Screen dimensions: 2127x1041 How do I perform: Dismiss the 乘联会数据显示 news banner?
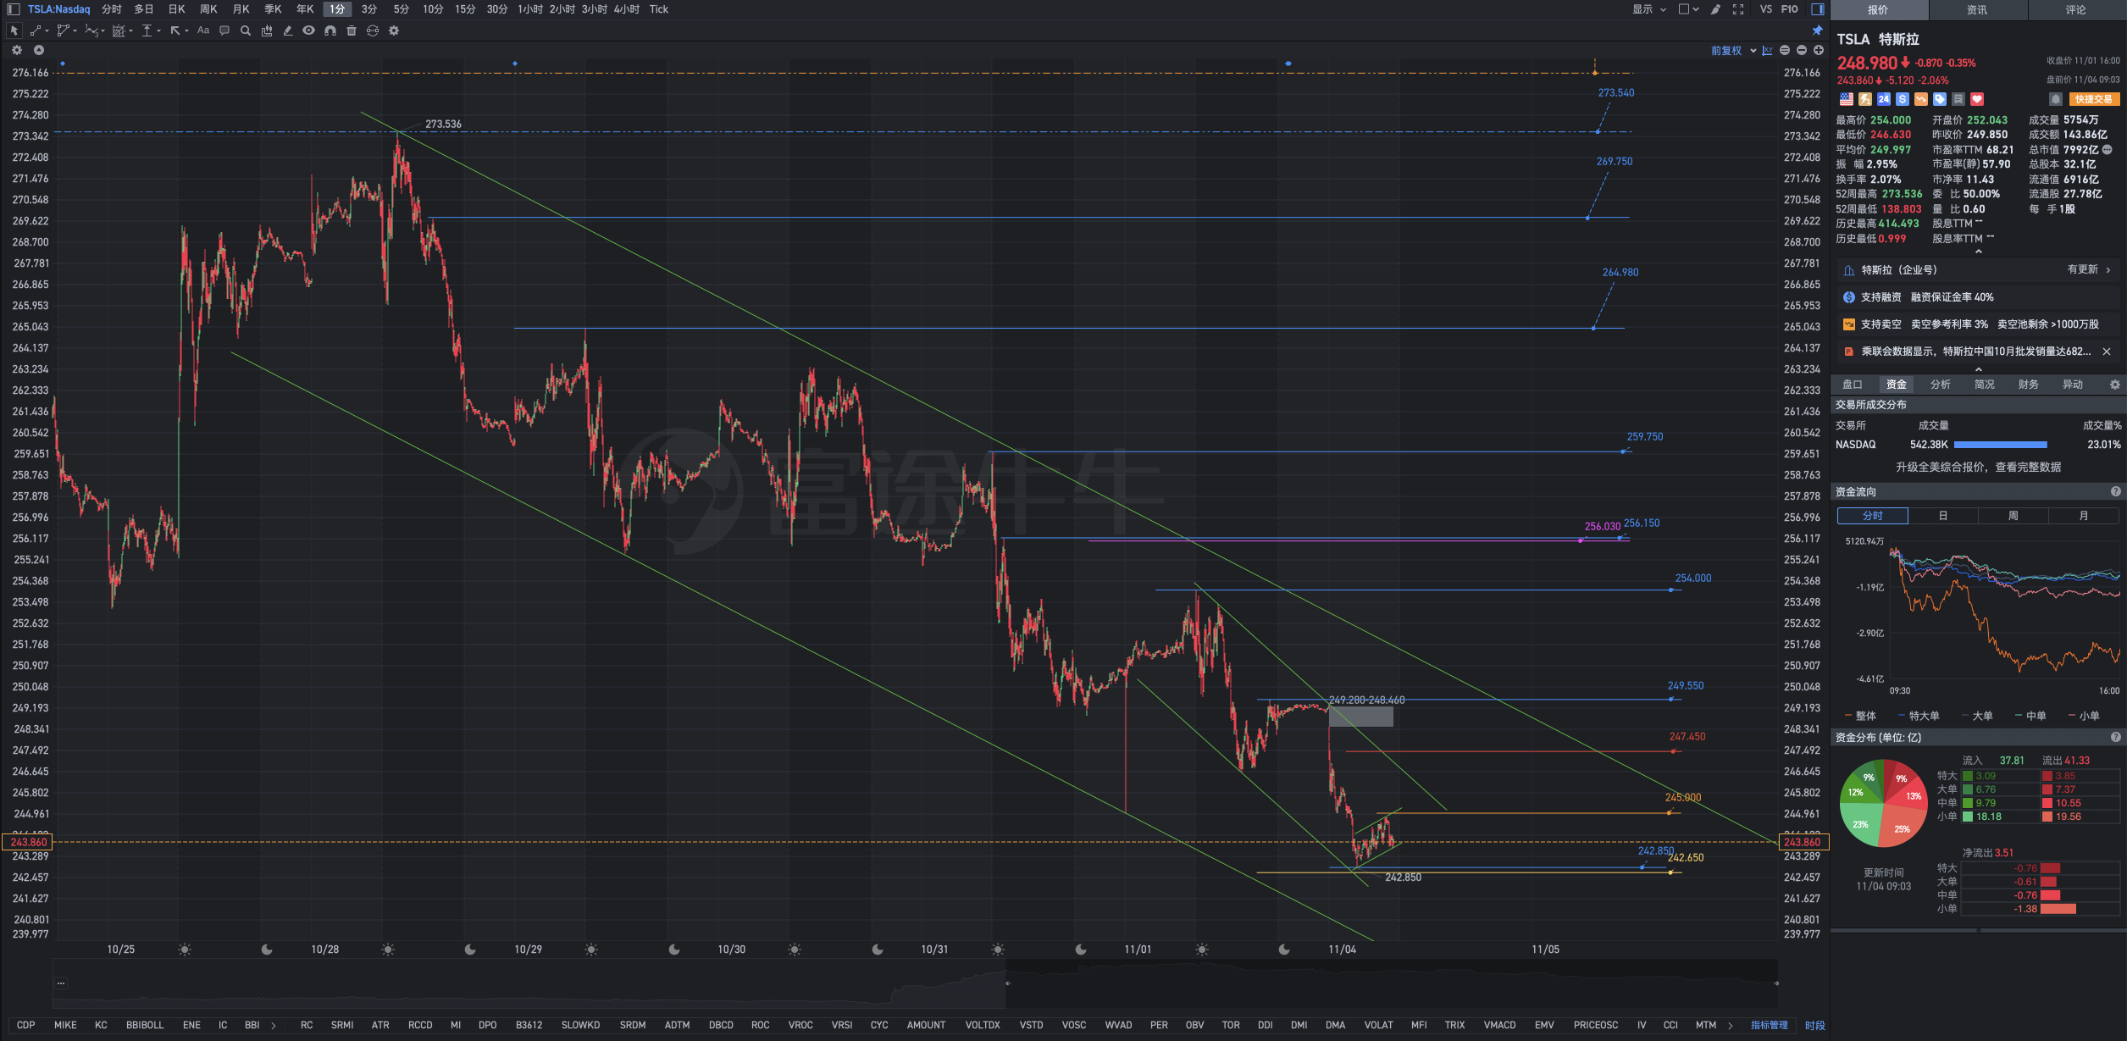[x=2107, y=352]
